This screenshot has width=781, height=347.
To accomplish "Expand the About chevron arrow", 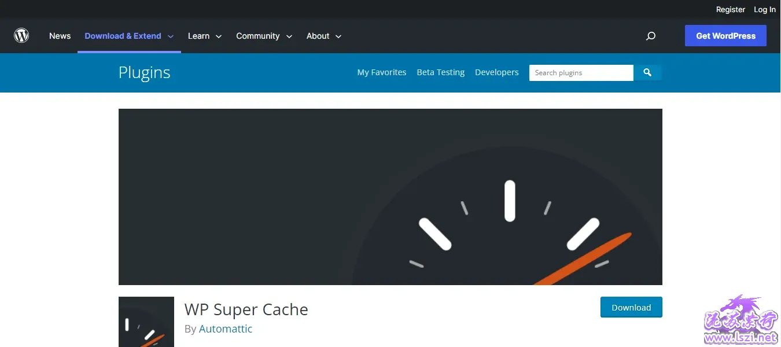I will pyautogui.click(x=338, y=36).
